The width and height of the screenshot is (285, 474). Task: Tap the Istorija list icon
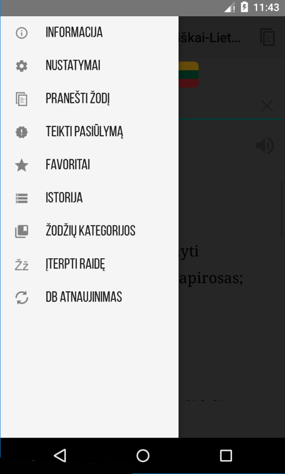coord(21,198)
